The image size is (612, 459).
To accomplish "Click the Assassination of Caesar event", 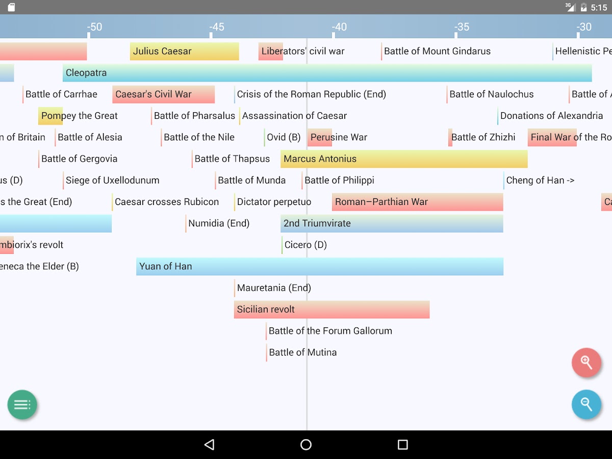I will pyautogui.click(x=294, y=116).
